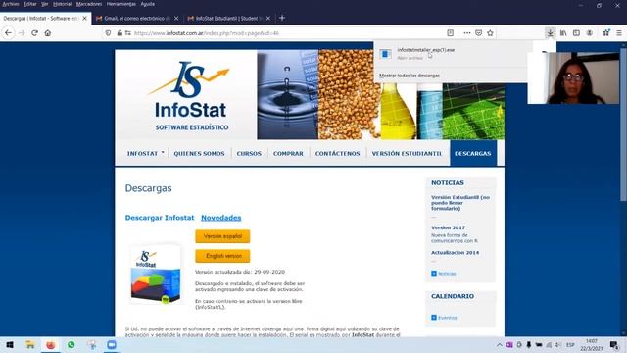This screenshot has width=627, height=353.
Task: Open File Explorer from taskbar
Action: pyautogui.click(x=30, y=345)
